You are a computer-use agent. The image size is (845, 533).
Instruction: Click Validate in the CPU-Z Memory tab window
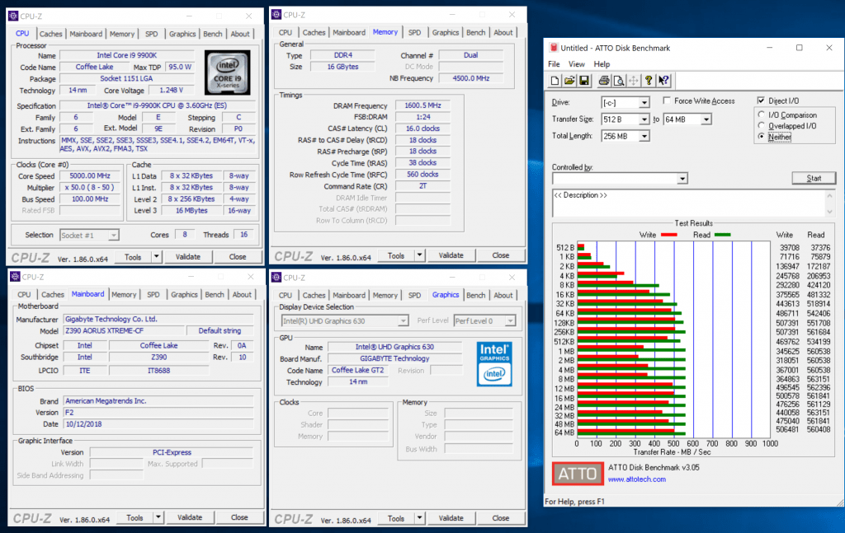coord(451,255)
